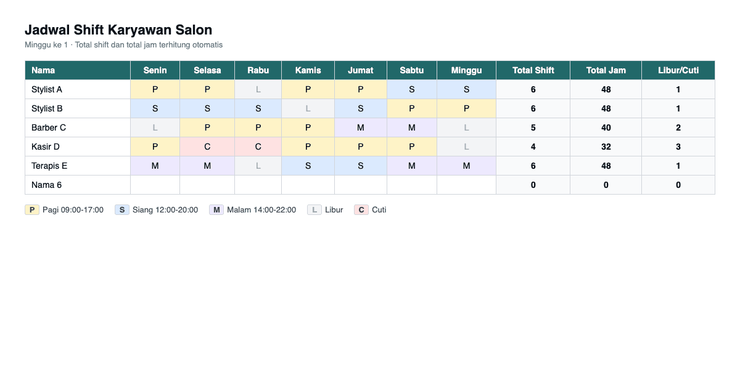The height and width of the screenshot is (388, 740).
Task: Click the Minggu column header
Action: coord(466,70)
